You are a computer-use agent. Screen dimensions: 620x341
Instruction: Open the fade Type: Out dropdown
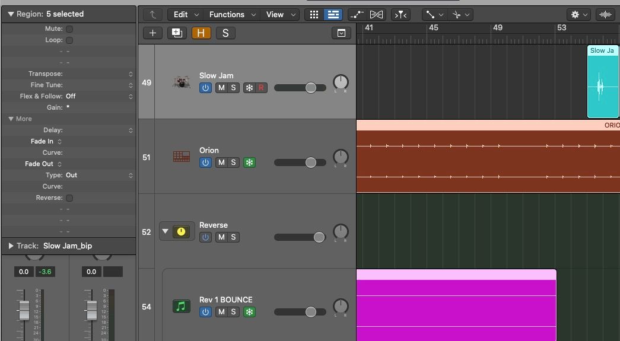pos(131,175)
